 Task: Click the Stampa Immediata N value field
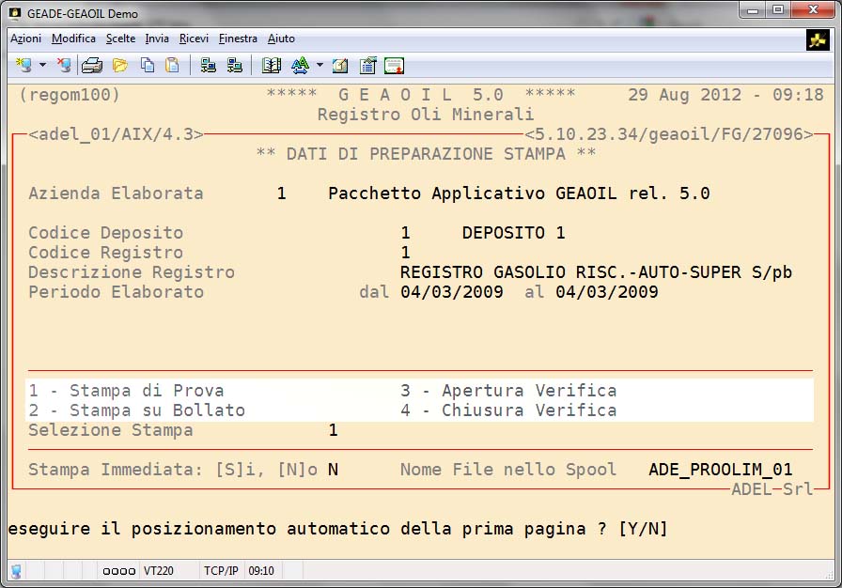pos(333,470)
